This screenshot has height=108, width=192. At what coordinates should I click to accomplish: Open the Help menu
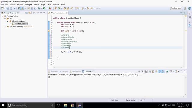click(x=63, y=5)
